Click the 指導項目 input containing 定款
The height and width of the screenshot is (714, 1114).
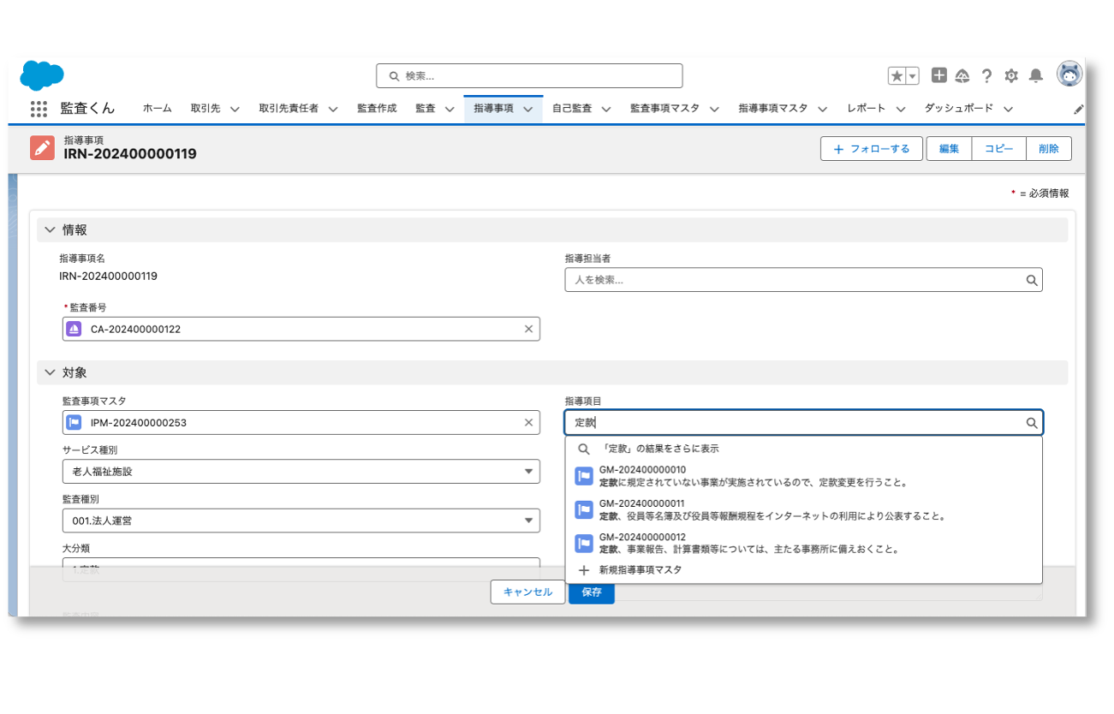click(x=803, y=422)
